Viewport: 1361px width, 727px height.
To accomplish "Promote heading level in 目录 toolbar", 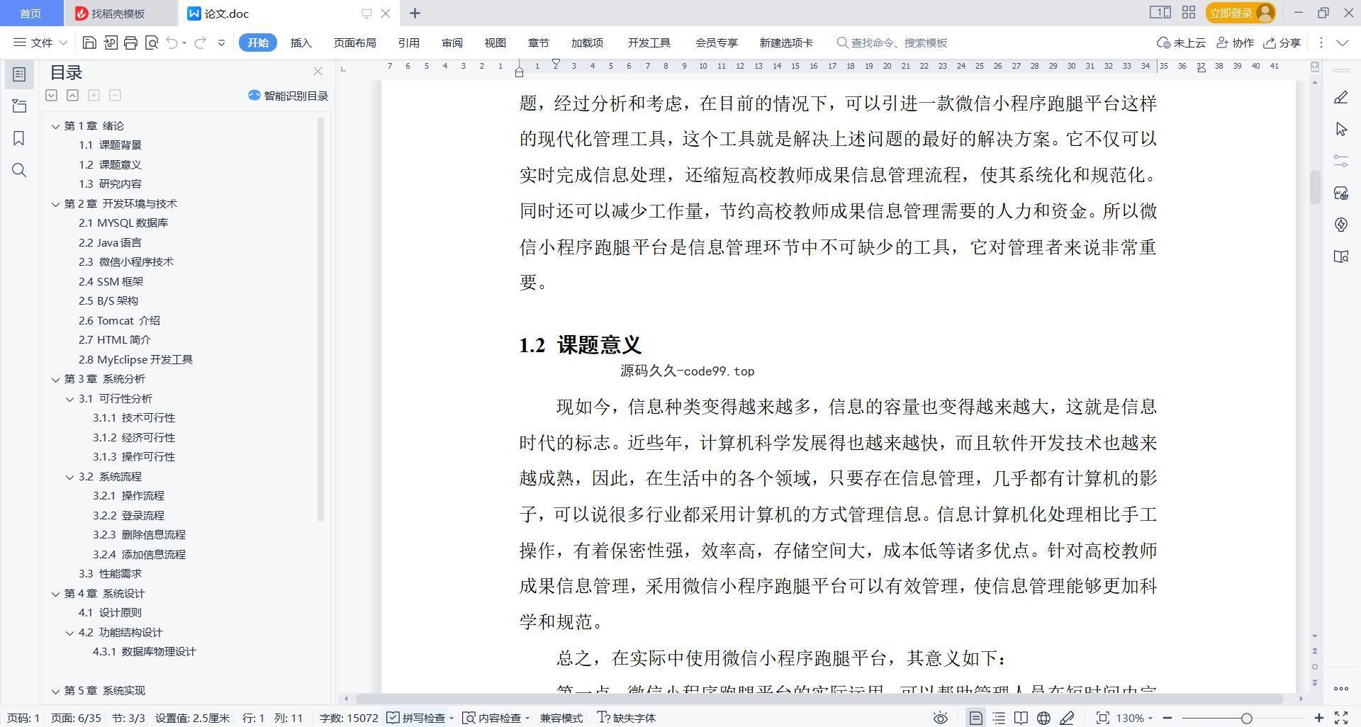I will (72, 95).
